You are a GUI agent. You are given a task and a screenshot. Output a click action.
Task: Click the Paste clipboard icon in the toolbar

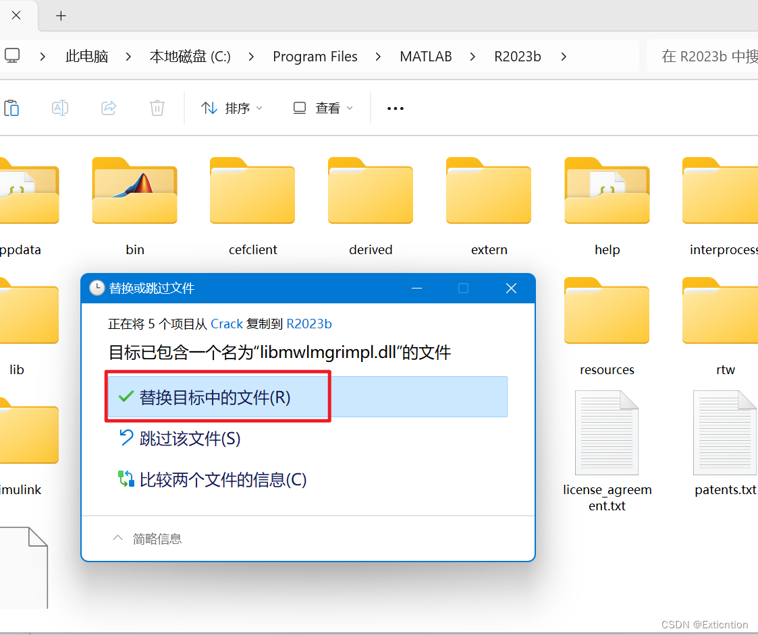(11, 107)
